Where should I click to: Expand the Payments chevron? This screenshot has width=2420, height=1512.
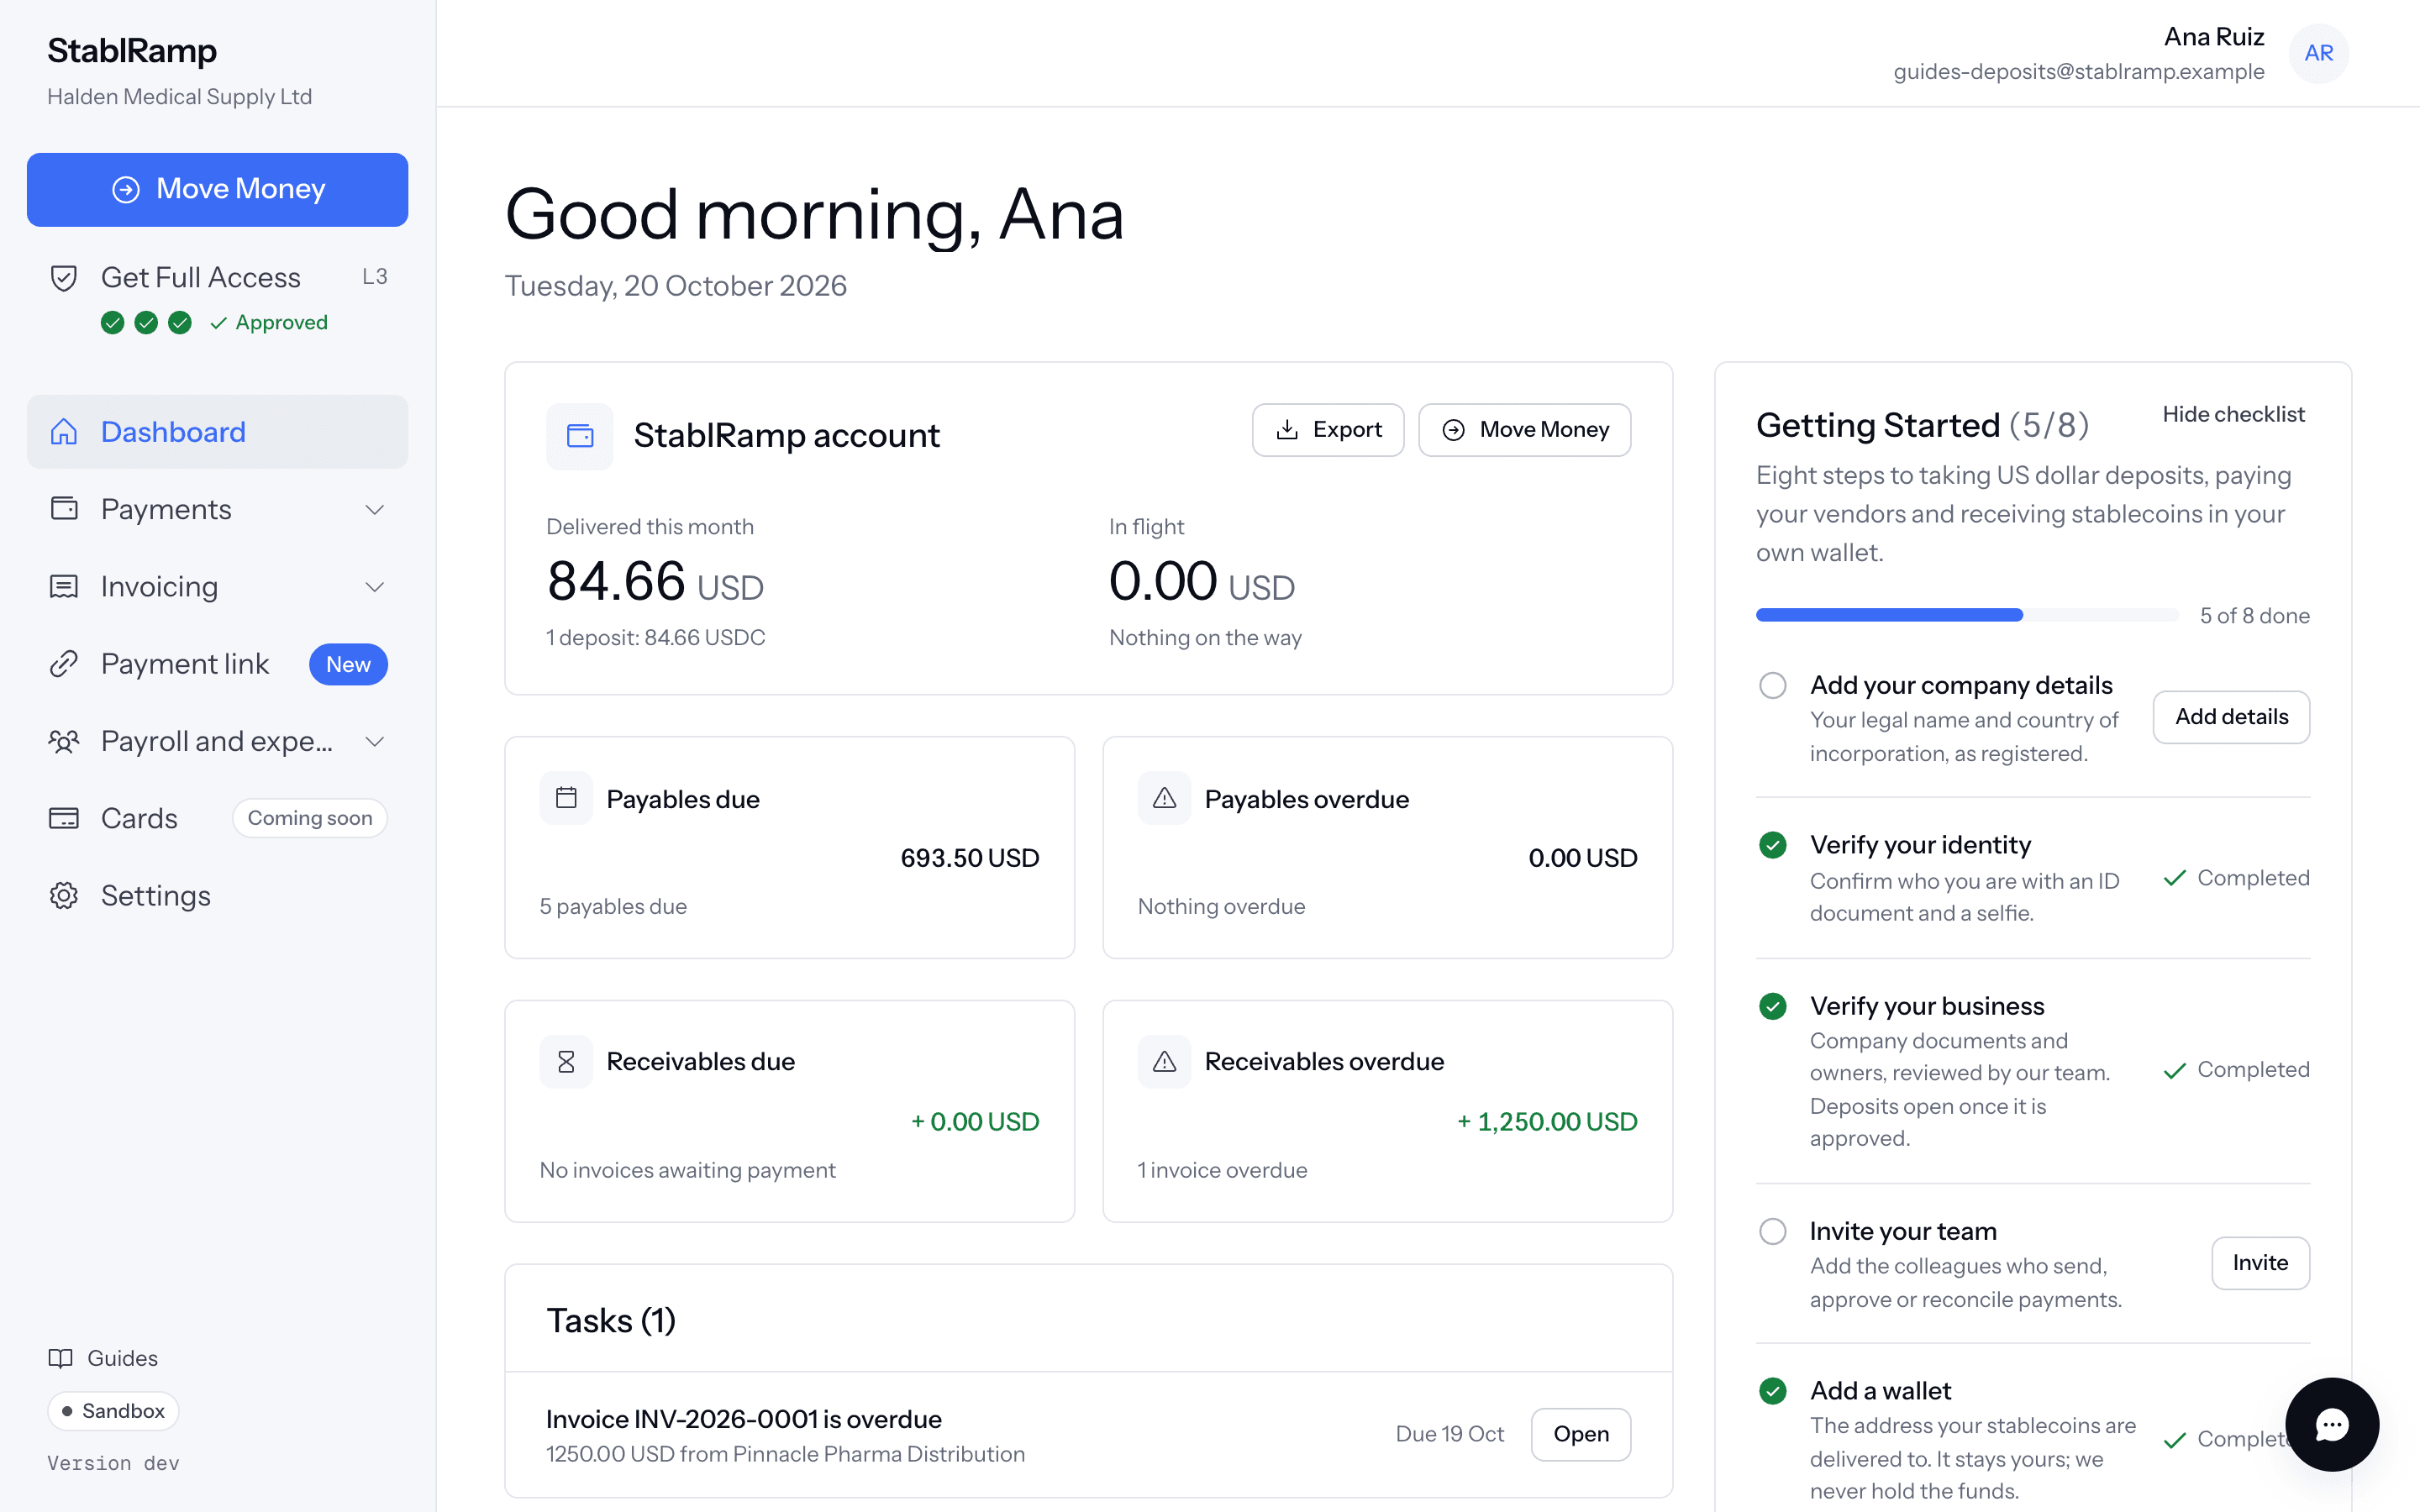[375, 510]
